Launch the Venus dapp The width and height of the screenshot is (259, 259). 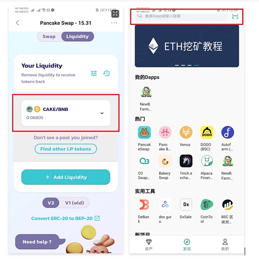(186, 132)
